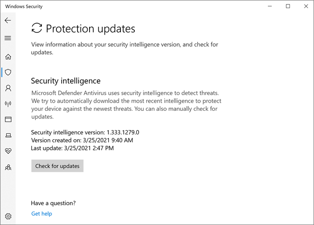Expand the hamburger navigation menu
The width and height of the screenshot is (314, 225).
8,38
